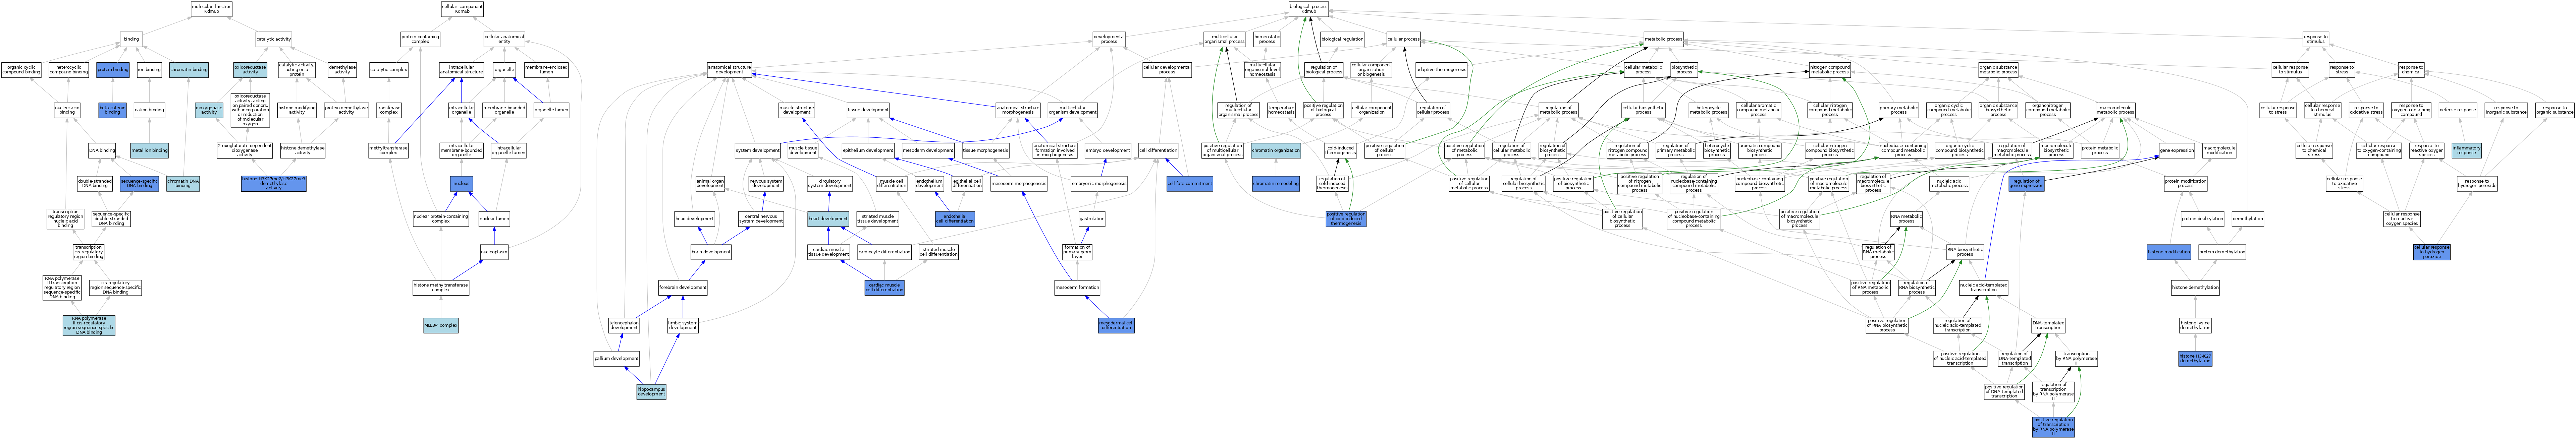Click the 'oxidoreductase activity' light-blue node
Viewport: 2576px width, 439px height.
[x=250, y=70]
